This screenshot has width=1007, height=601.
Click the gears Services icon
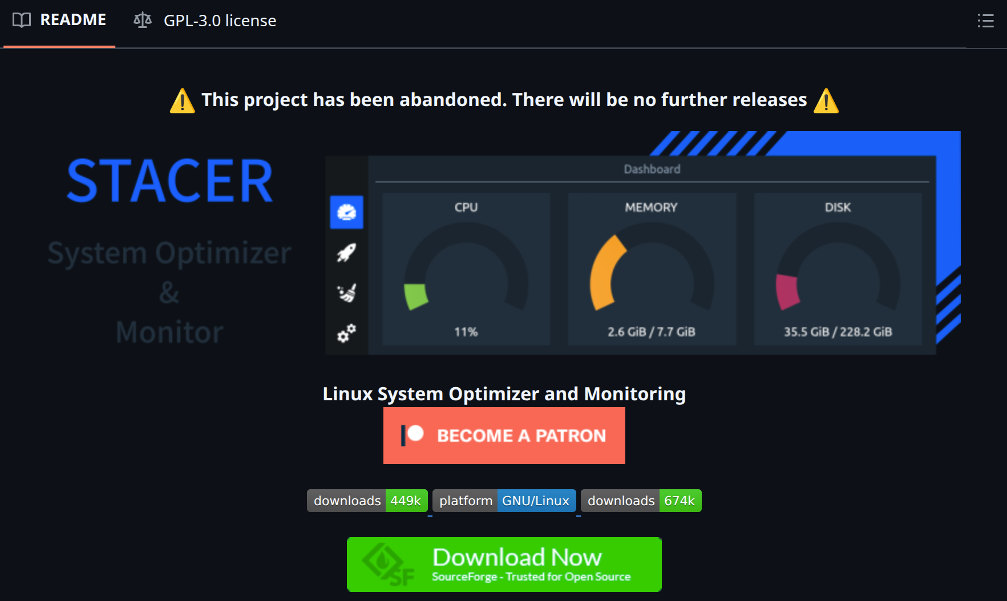pyautogui.click(x=346, y=333)
